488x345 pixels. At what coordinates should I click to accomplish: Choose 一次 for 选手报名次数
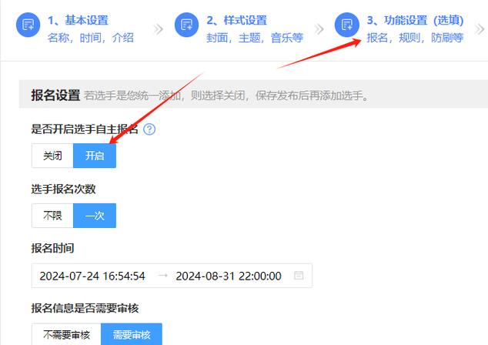(94, 216)
